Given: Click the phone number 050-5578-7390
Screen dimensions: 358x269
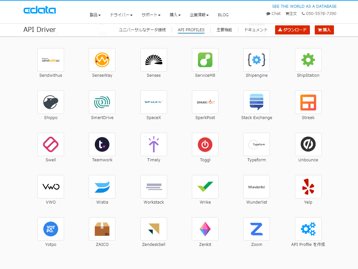Looking at the screenshot, I should (x=319, y=13).
